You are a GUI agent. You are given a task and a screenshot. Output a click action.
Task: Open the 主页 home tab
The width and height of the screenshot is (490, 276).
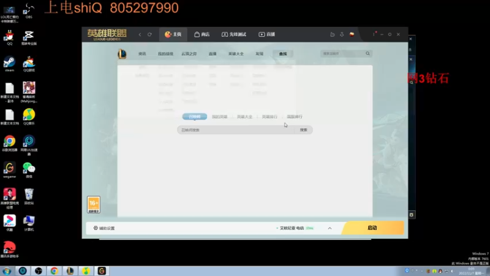(x=173, y=34)
